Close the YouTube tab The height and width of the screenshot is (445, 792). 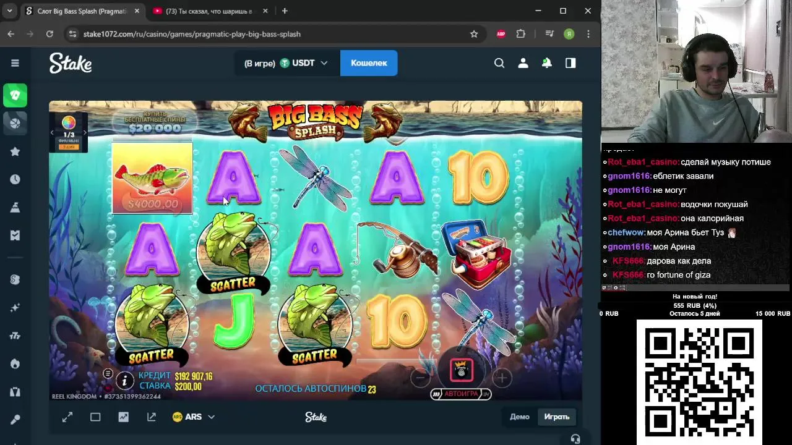265,11
